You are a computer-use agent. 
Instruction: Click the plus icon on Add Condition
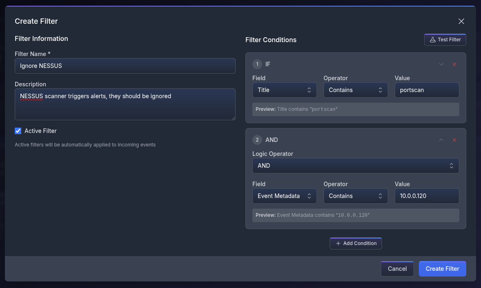coord(338,243)
